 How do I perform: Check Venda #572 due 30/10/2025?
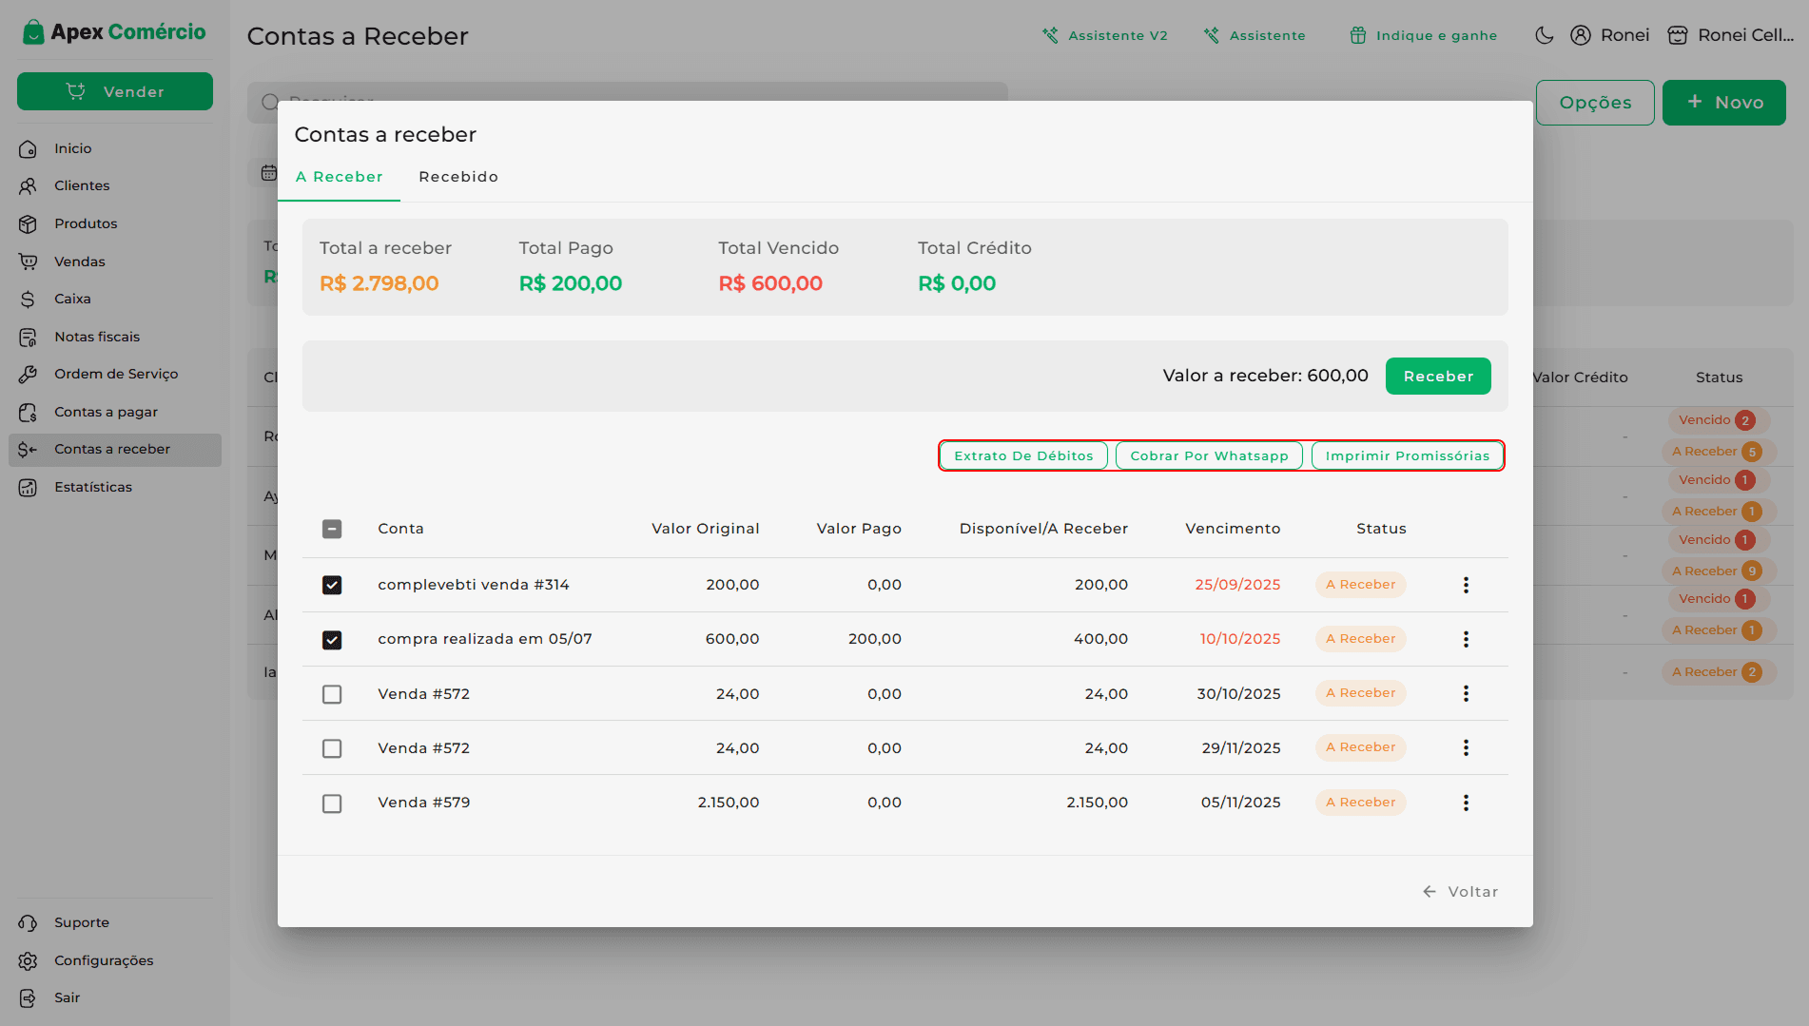(332, 694)
